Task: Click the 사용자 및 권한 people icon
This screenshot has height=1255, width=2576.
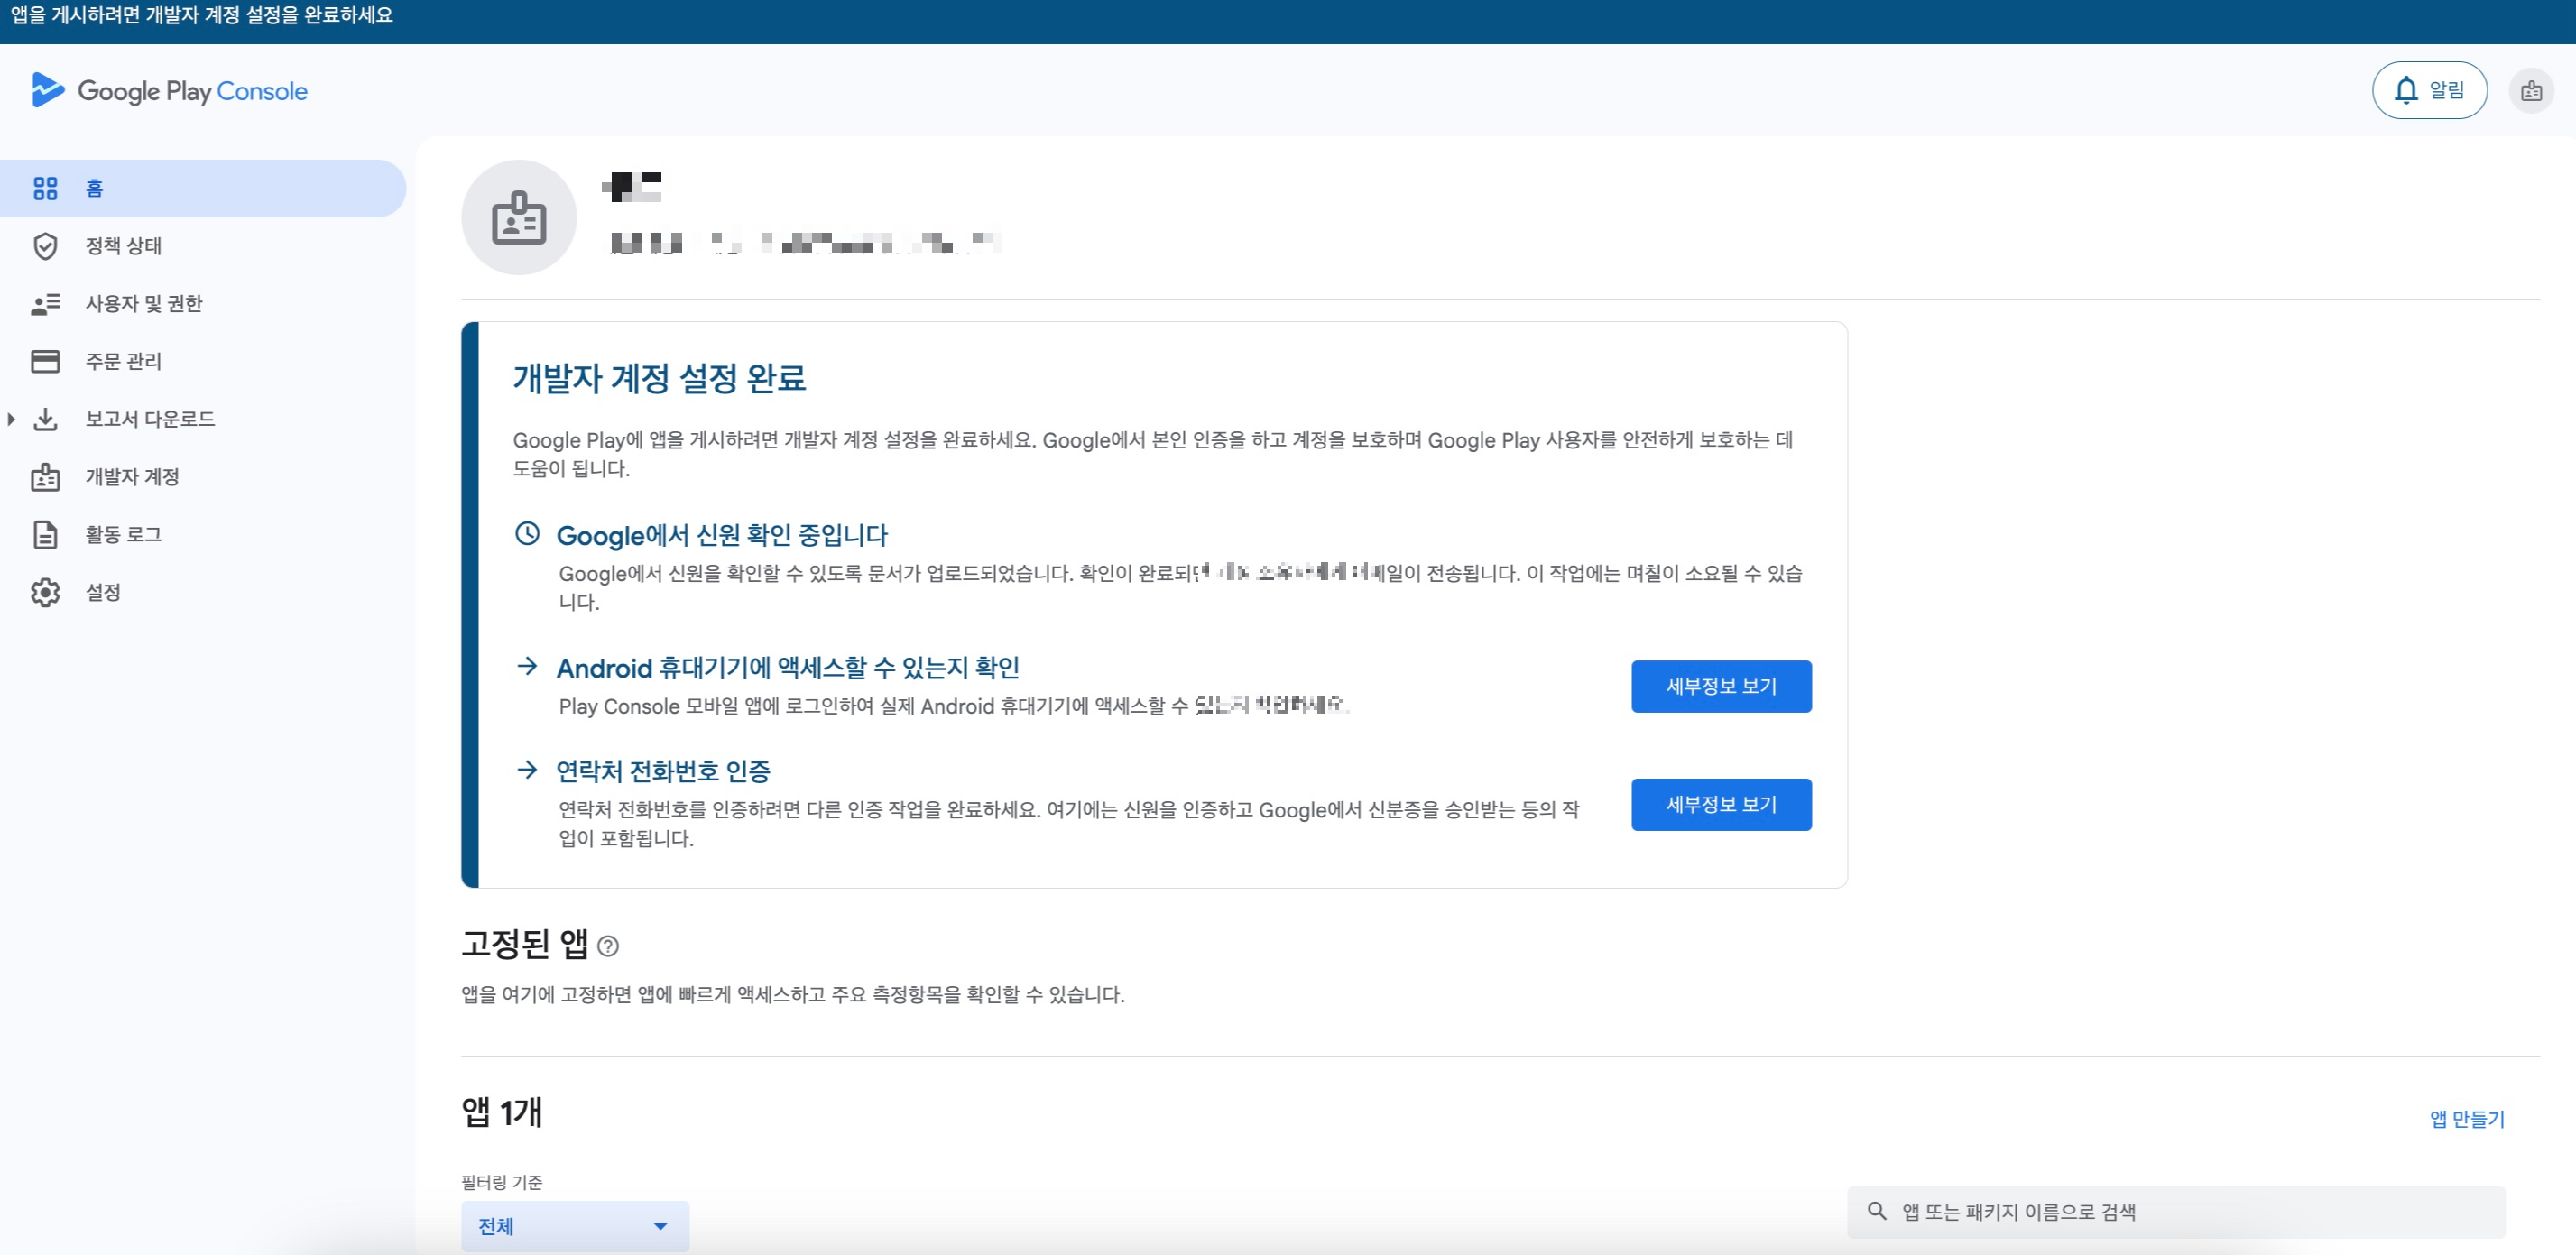Action: tap(45, 304)
